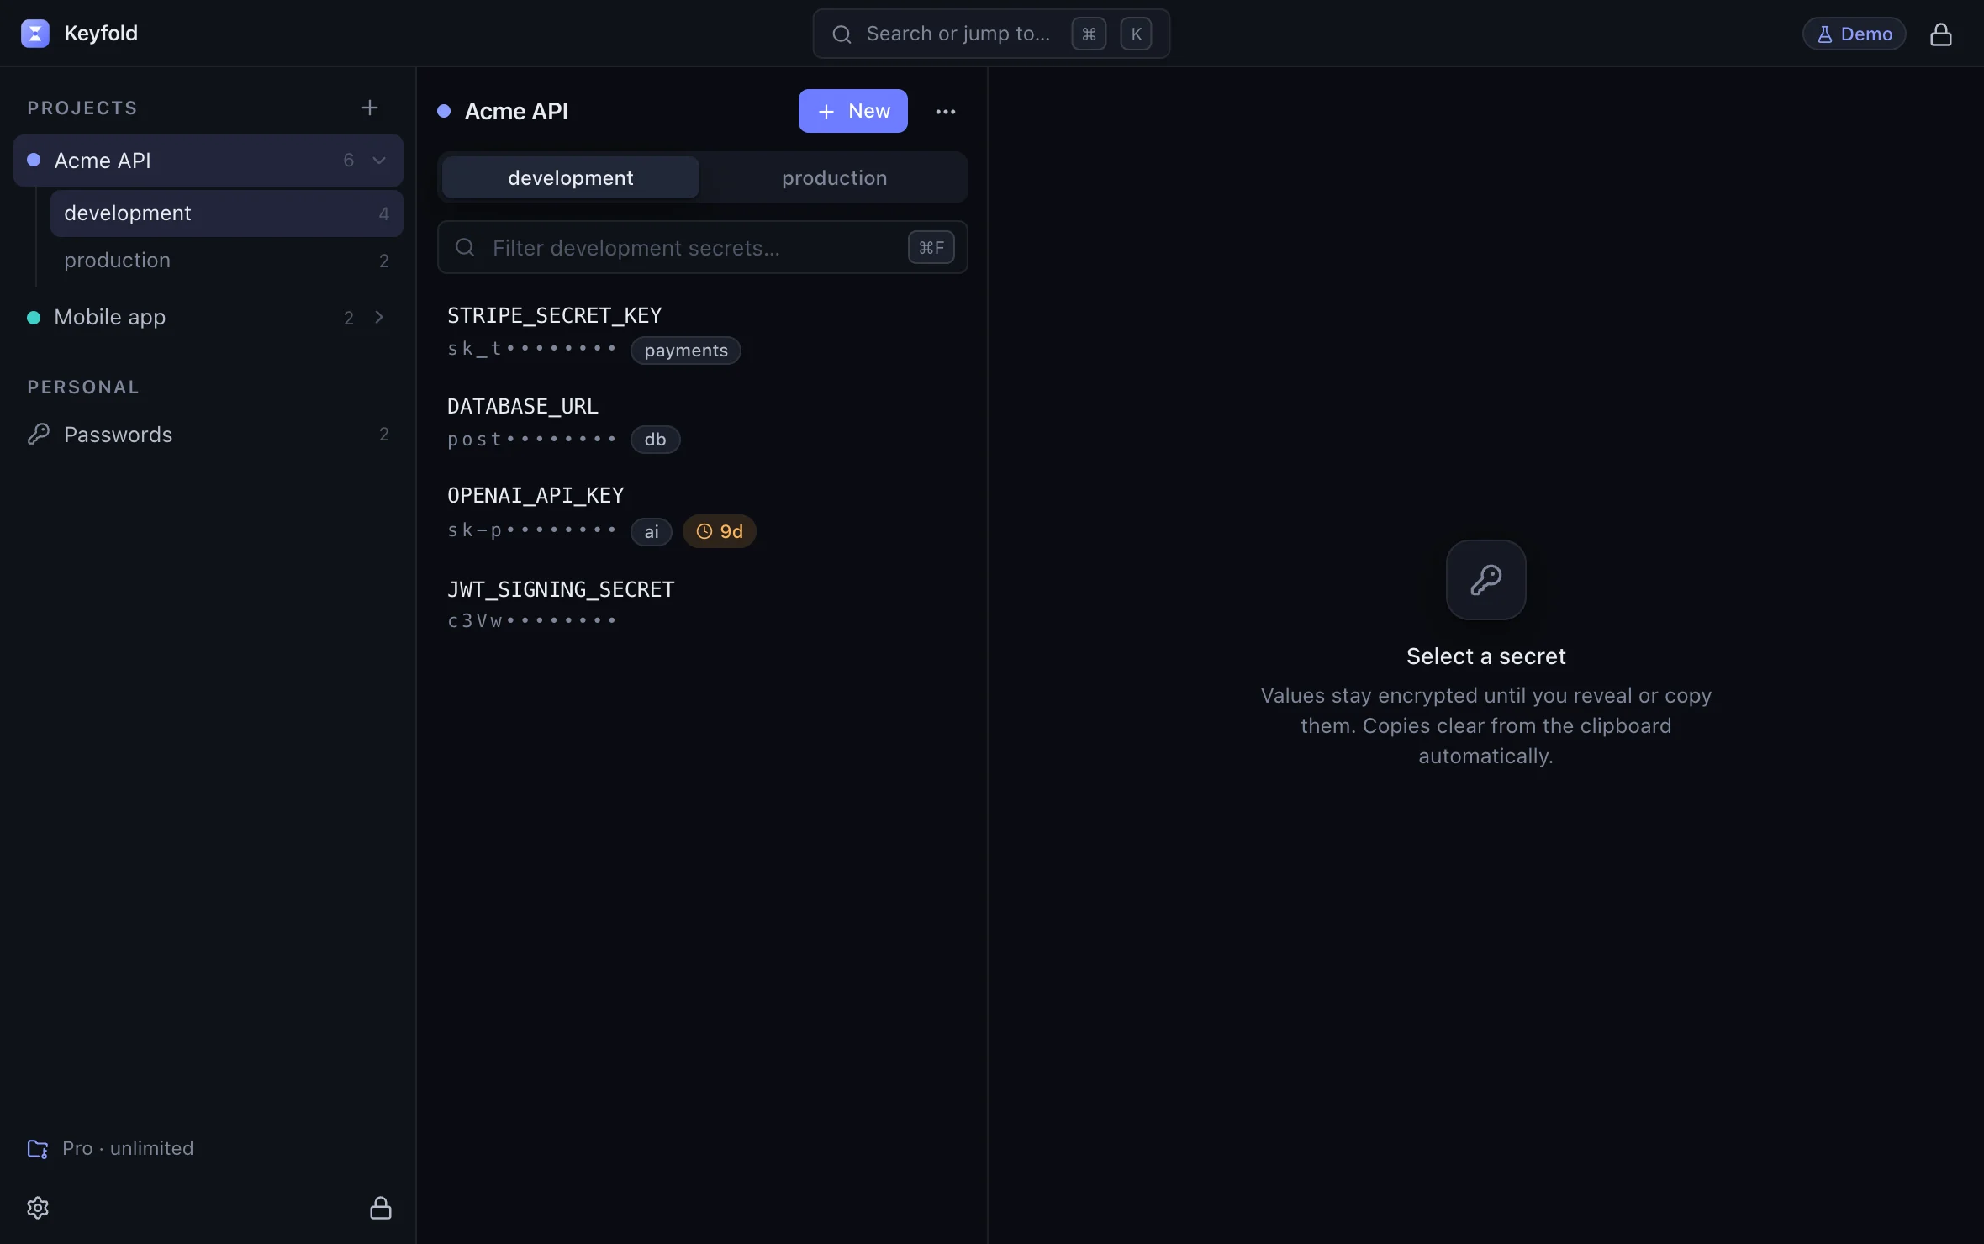Open the Mobile app project
The width and height of the screenshot is (1984, 1244).
click(208, 317)
